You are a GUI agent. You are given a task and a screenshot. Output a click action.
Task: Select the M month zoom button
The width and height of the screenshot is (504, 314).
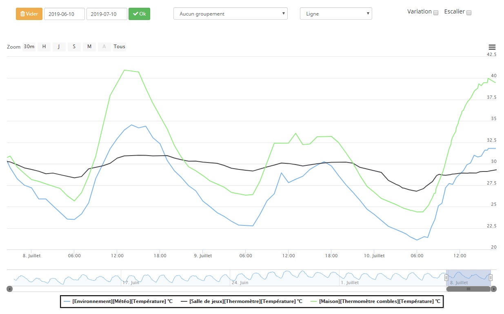[x=89, y=47]
